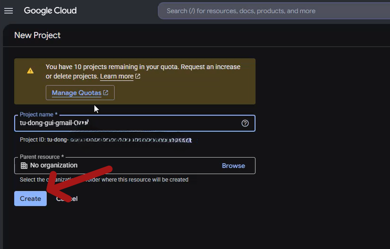The width and height of the screenshot is (390, 249).
Task: Click the yellow warning triangle icon
Action: click(30, 71)
